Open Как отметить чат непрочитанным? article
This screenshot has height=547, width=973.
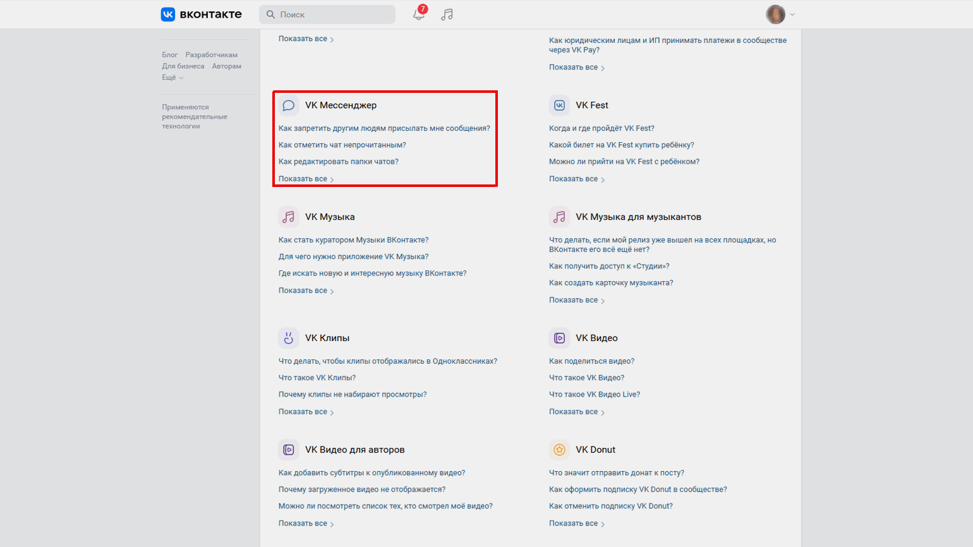(x=342, y=145)
